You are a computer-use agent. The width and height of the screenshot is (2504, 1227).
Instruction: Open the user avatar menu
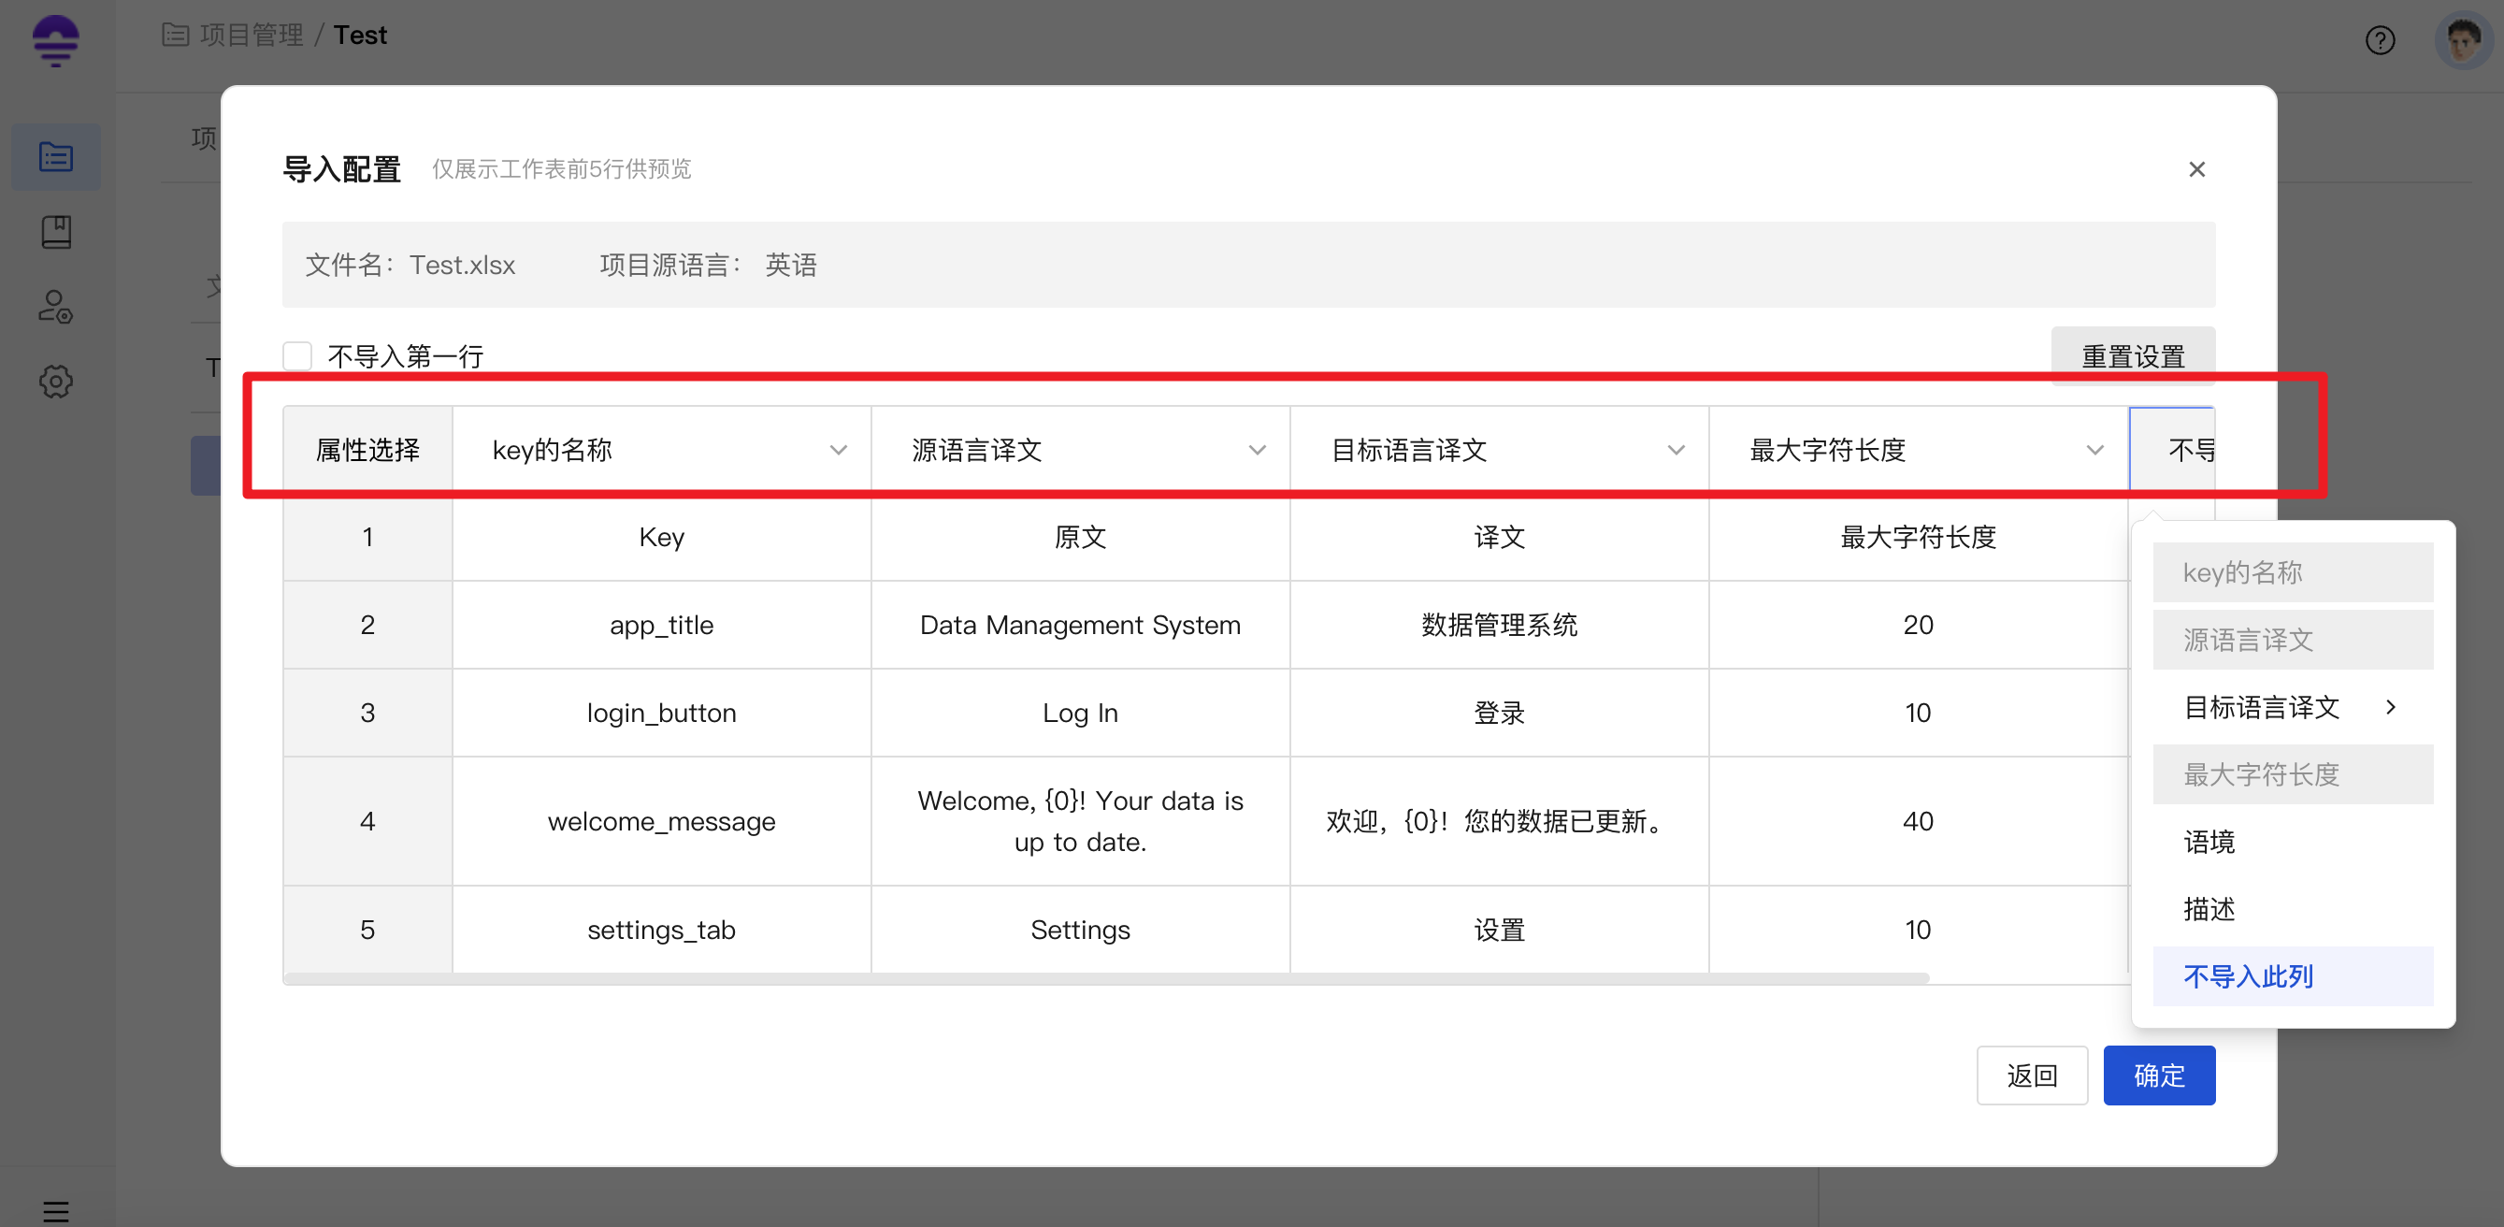point(2462,41)
